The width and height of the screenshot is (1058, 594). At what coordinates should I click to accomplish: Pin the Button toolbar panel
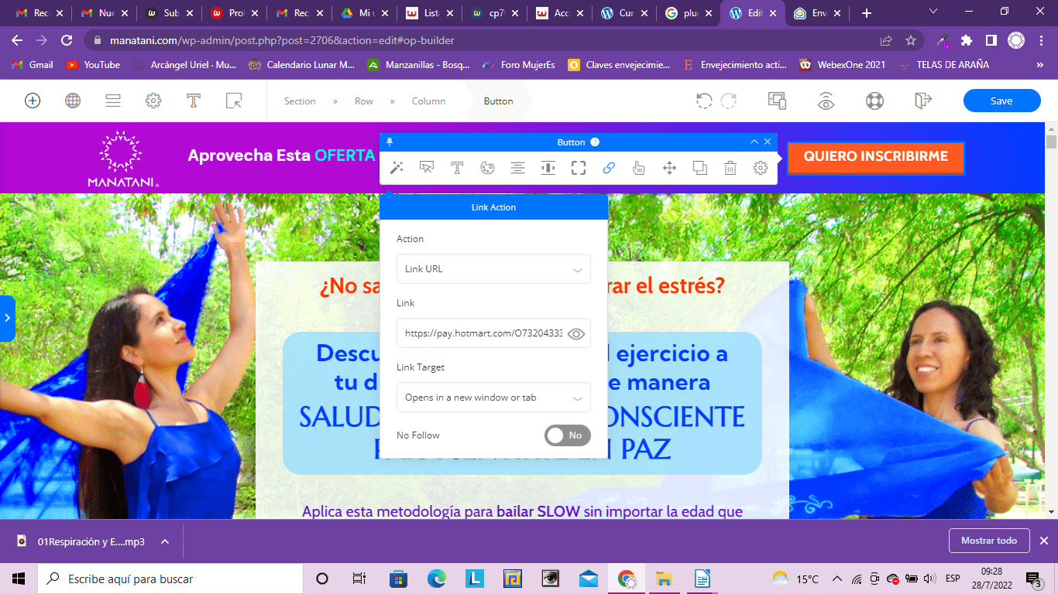pos(390,142)
